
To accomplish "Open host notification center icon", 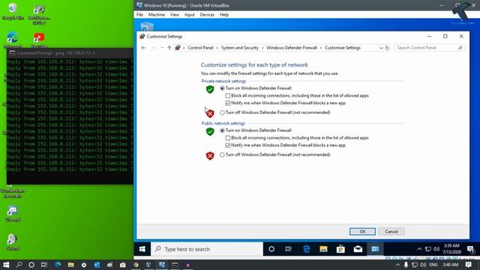I will [468, 265].
